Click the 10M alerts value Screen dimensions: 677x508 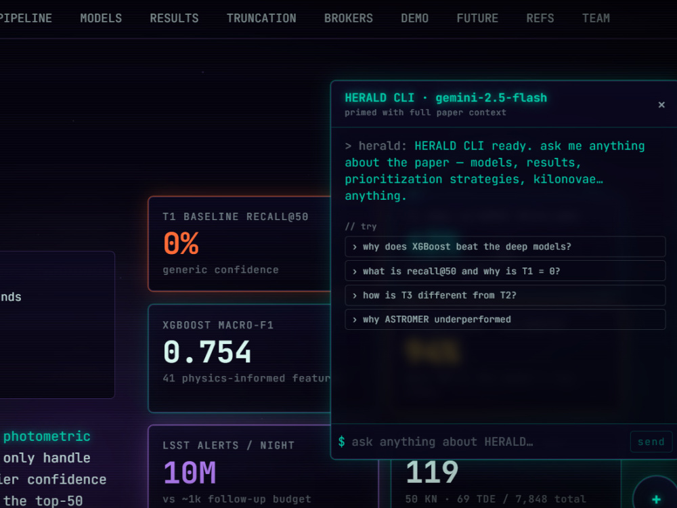coord(190,473)
